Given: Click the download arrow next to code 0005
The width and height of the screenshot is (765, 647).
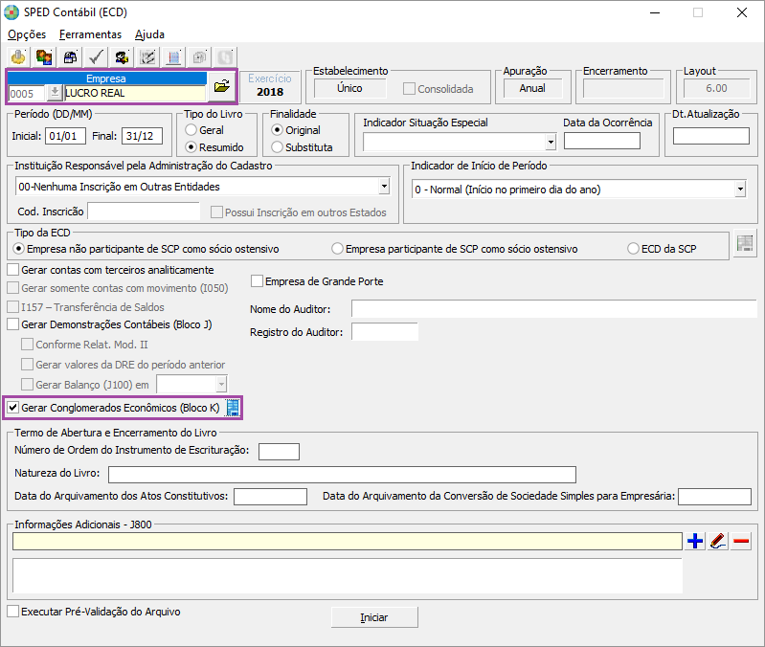Looking at the screenshot, I should click(x=55, y=93).
